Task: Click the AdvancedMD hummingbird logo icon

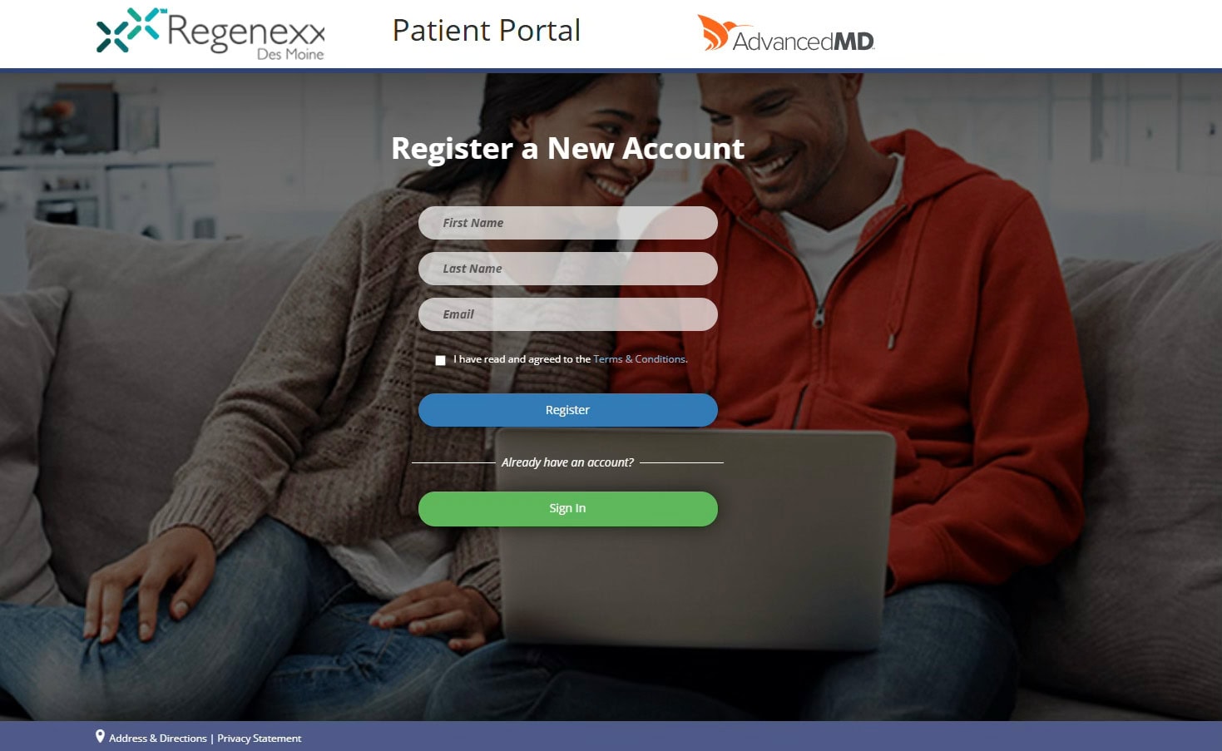Action: tap(715, 32)
